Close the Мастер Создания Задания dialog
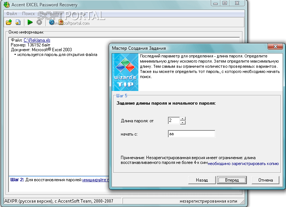The width and height of the screenshot is (286, 207). 275,46
